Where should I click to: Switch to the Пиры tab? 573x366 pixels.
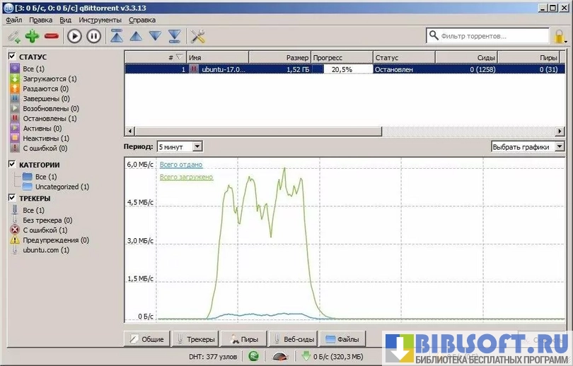point(243,339)
